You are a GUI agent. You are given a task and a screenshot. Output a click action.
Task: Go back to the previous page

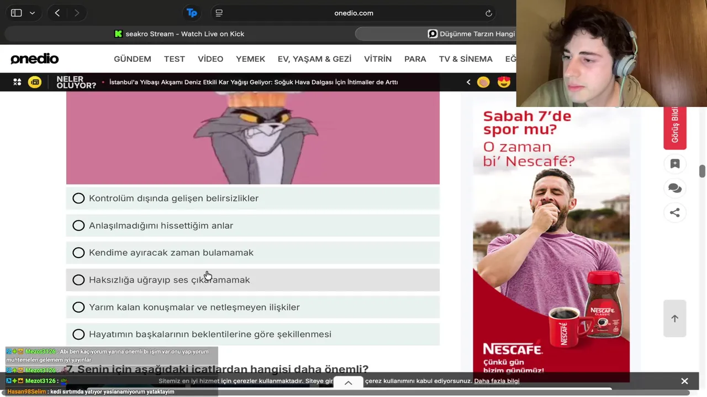57,13
